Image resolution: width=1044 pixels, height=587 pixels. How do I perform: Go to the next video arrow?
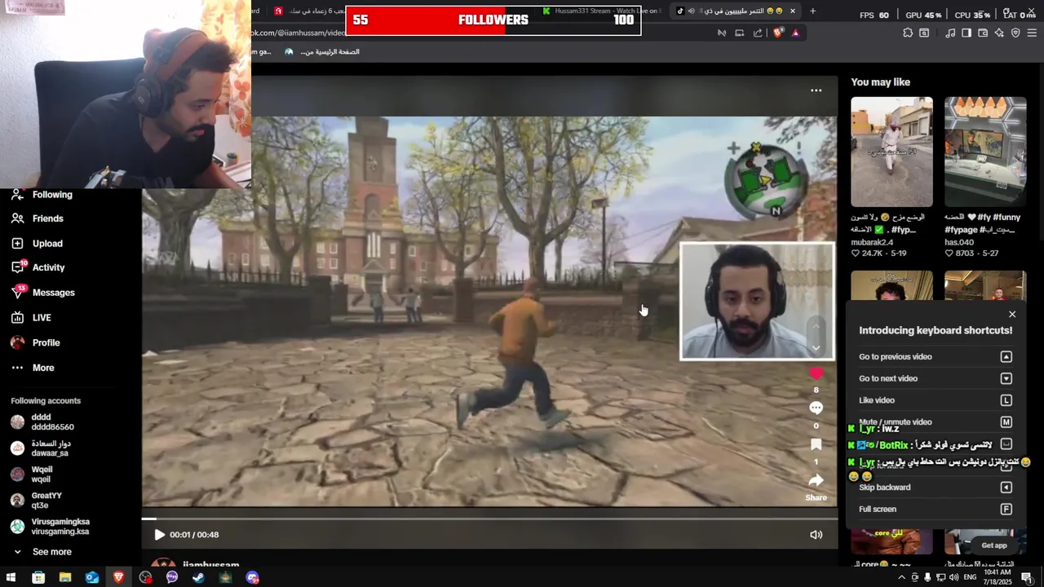(x=816, y=348)
